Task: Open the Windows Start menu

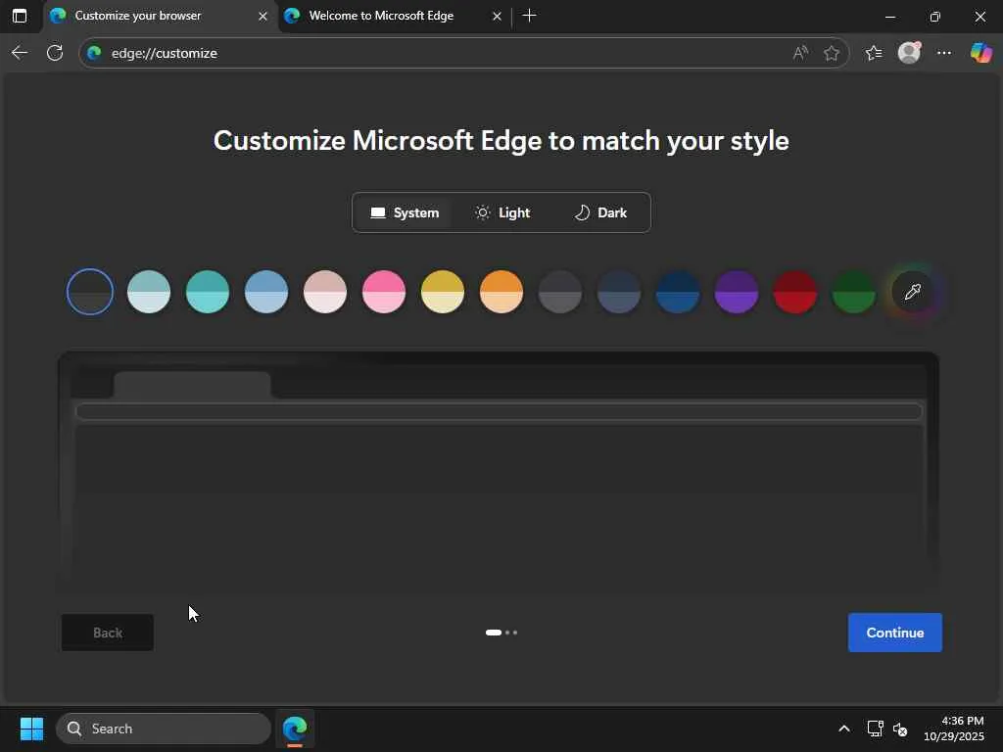Action: pyautogui.click(x=31, y=728)
